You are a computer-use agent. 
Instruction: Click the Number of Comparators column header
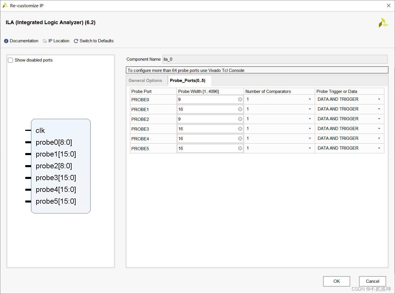279,91
